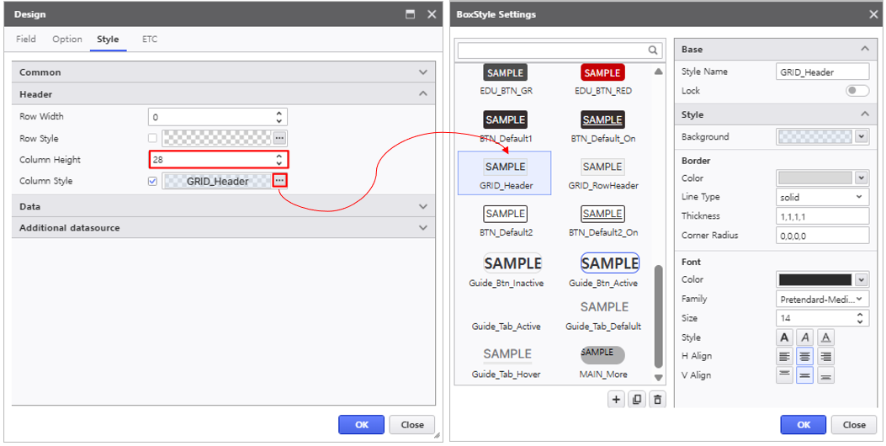Add a new box style with plus icon
This screenshot has height=446, width=886.
pyautogui.click(x=616, y=400)
